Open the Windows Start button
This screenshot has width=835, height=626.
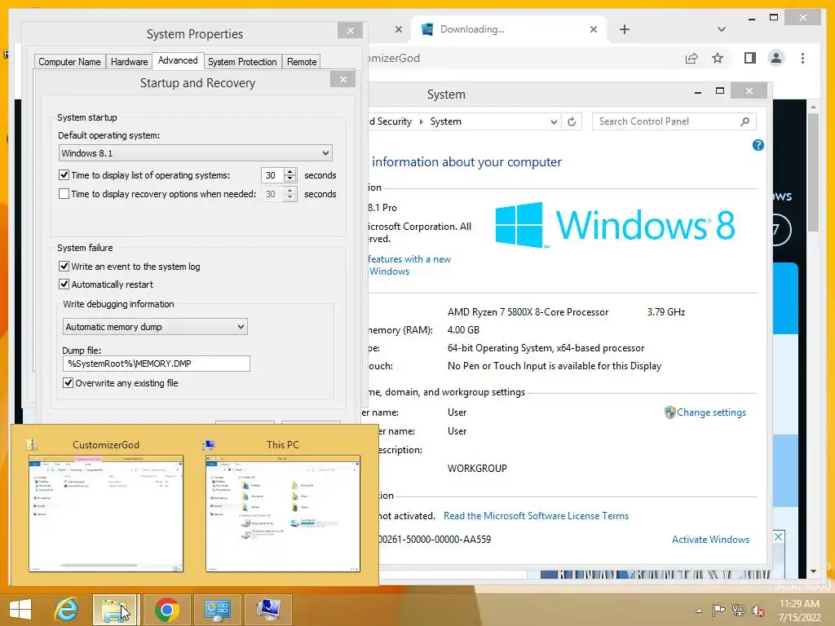point(20,610)
